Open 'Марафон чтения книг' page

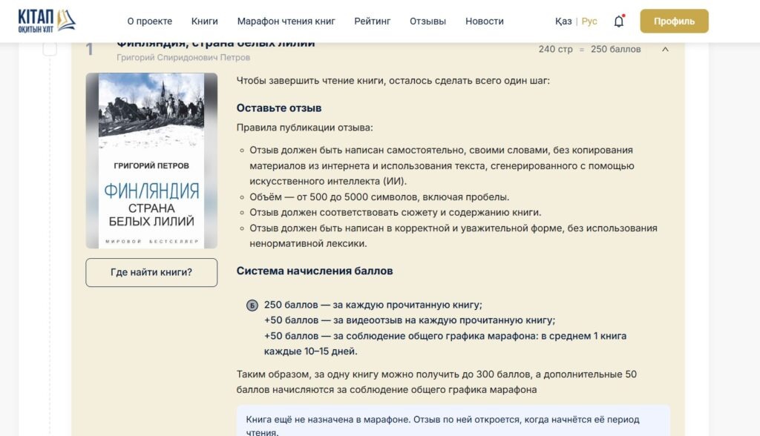pos(286,22)
